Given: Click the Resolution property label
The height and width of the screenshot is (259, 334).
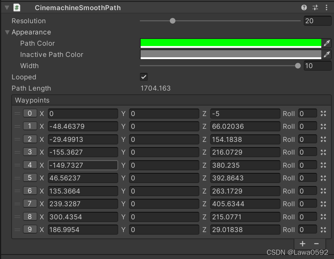Looking at the screenshot, I should (29, 21).
